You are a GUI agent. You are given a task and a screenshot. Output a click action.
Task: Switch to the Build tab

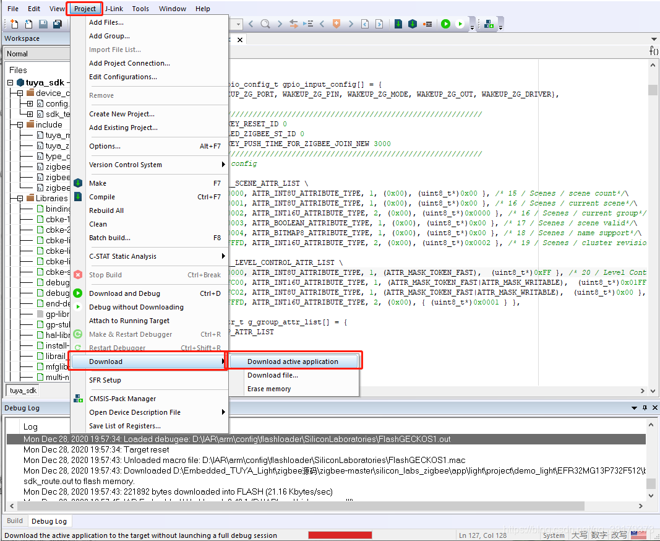coord(15,521)
